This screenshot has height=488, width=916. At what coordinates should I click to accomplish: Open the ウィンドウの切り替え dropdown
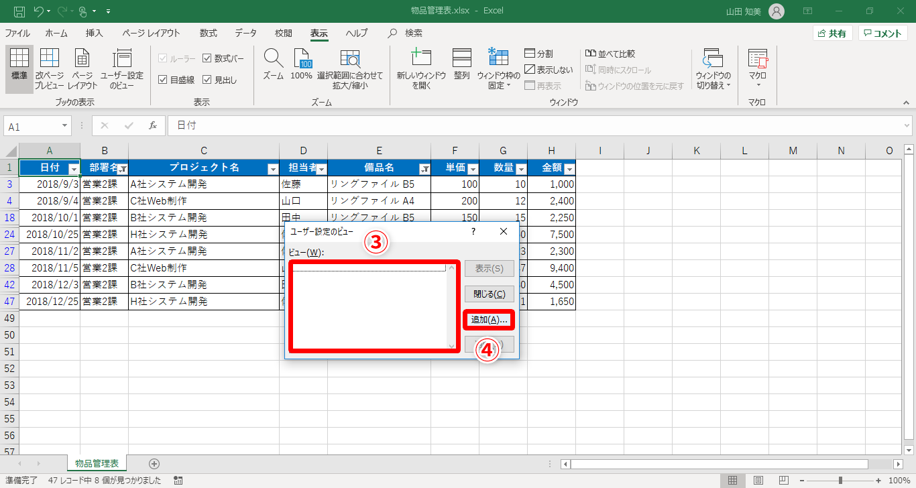[x=713, y=69]
